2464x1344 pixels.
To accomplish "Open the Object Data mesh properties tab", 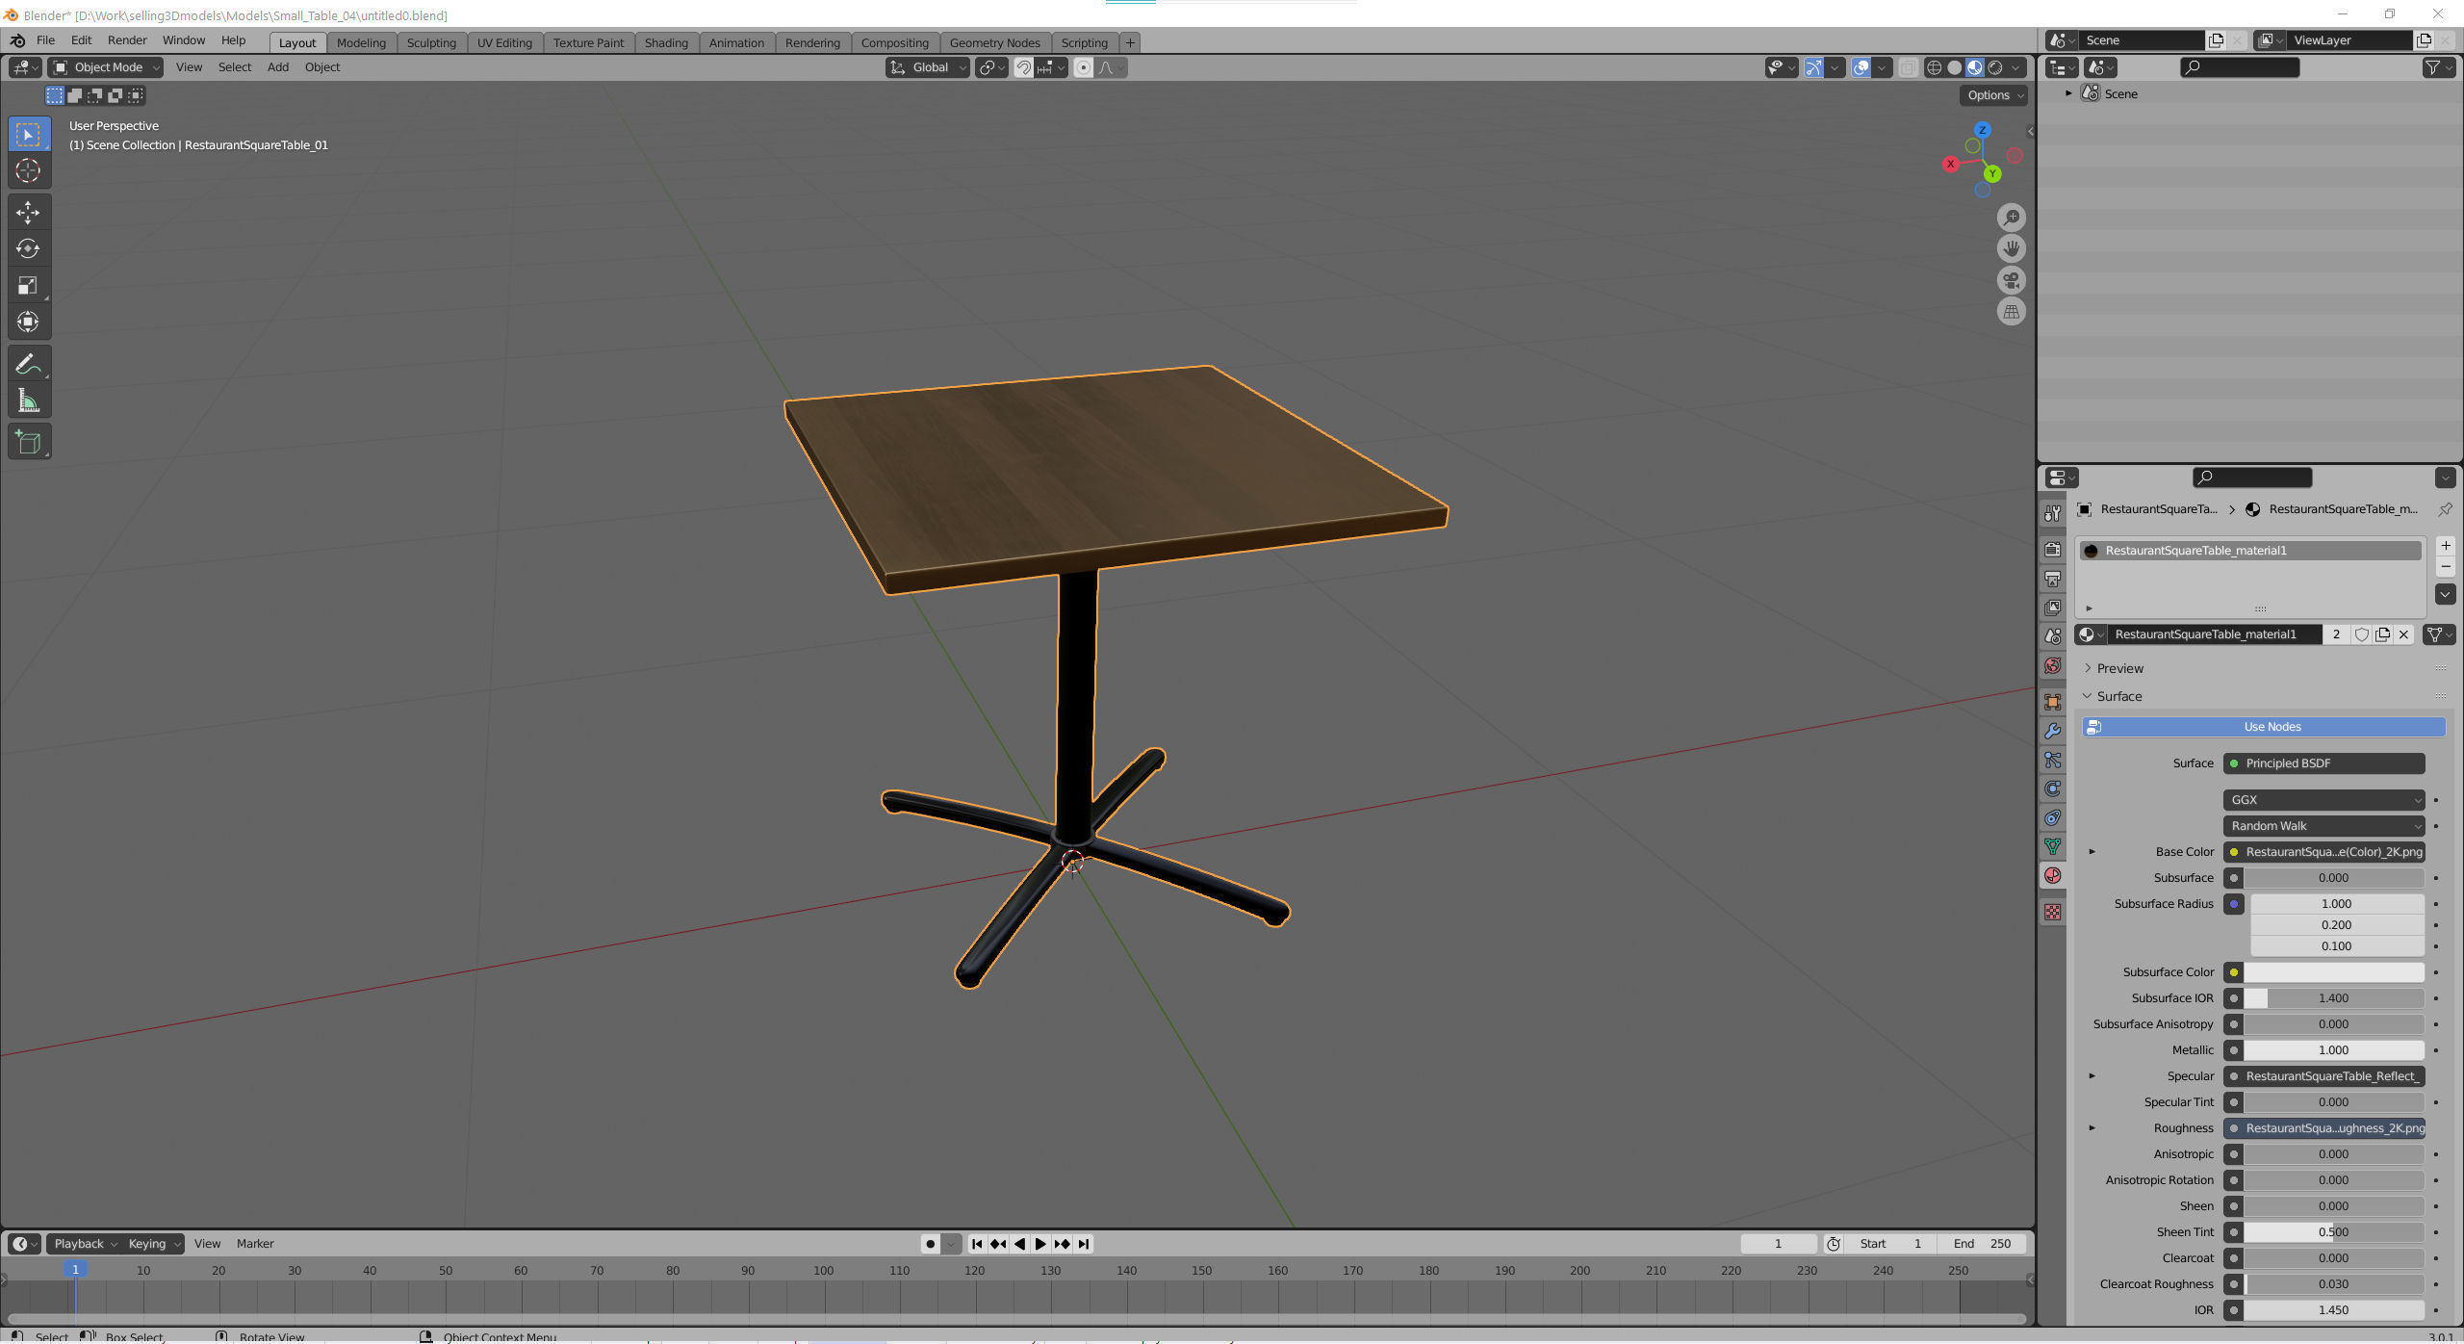I will tap(2053, 846).
